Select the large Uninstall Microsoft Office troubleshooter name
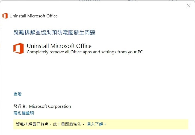This screenshot has height=135, width=195. click(x=59, y=46)
